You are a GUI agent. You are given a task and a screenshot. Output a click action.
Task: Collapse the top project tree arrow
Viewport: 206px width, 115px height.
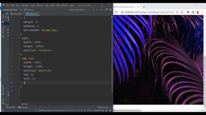[6, 17]
